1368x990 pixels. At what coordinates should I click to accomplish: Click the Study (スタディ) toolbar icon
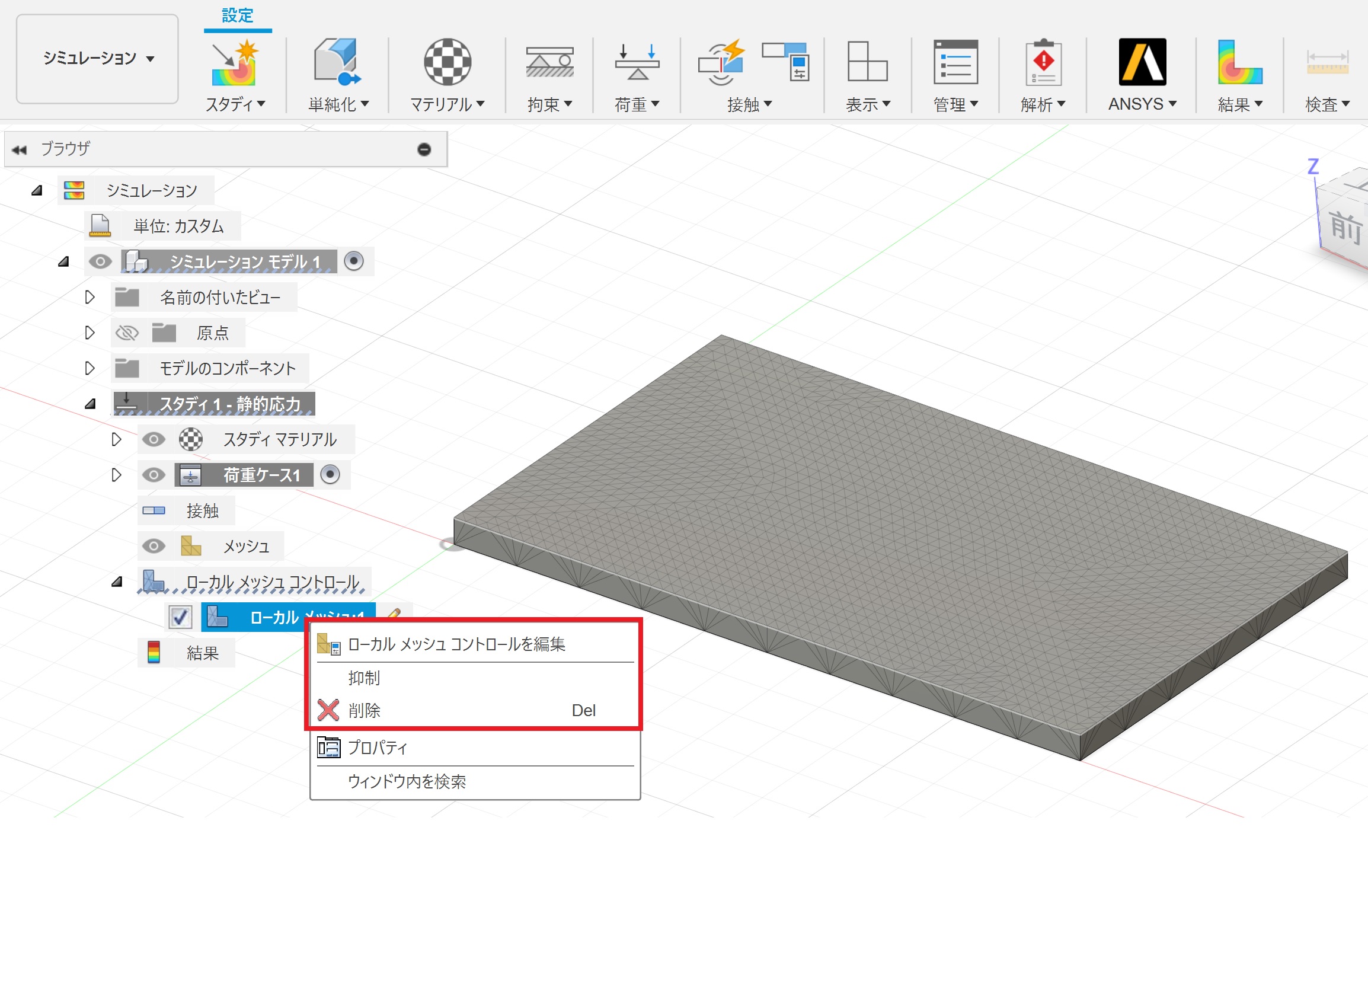pos(235,62)
